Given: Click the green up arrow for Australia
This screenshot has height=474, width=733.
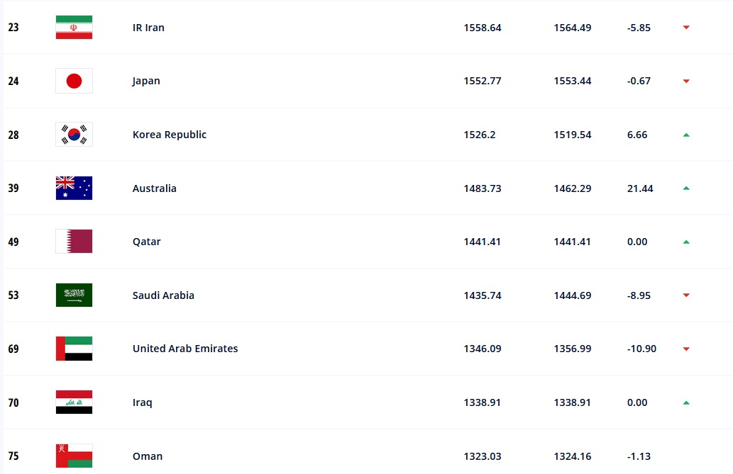Looking at the screenshot, I should coord(686,188).
